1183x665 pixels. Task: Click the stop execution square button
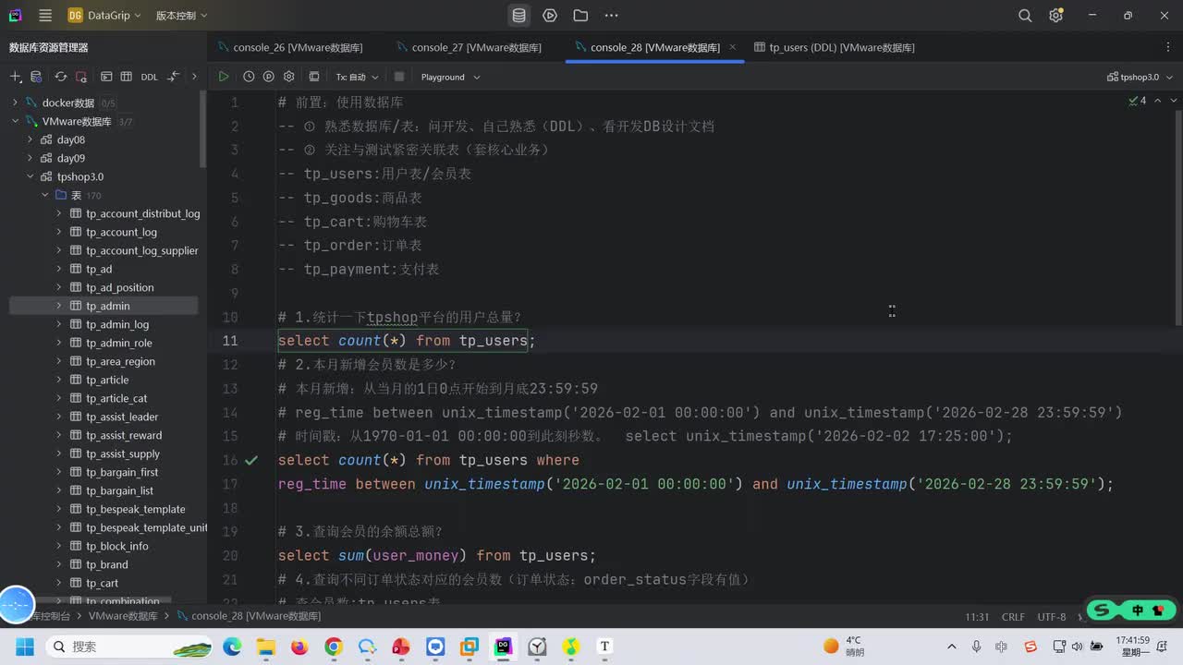(x=399, y=77)
